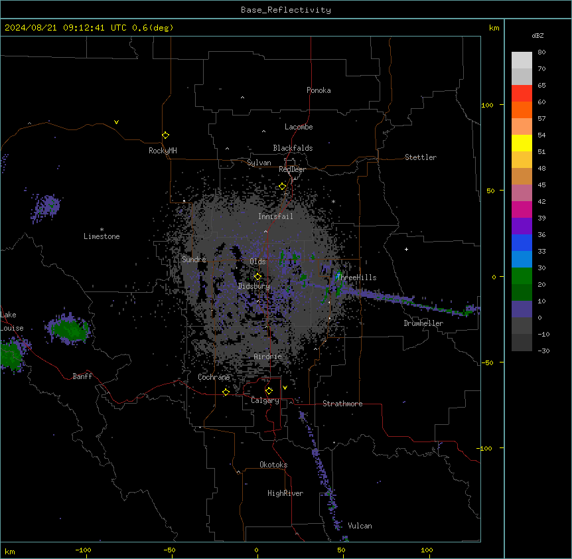Click the Calgary city label
The width and height of the screenshot is (572, 559).
tap(265, 400)
